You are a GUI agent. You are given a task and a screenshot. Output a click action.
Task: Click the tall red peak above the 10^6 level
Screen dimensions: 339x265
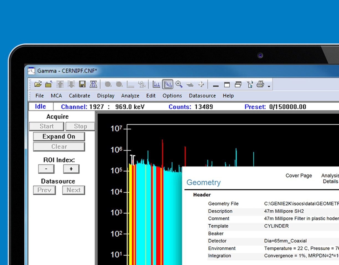162,153
